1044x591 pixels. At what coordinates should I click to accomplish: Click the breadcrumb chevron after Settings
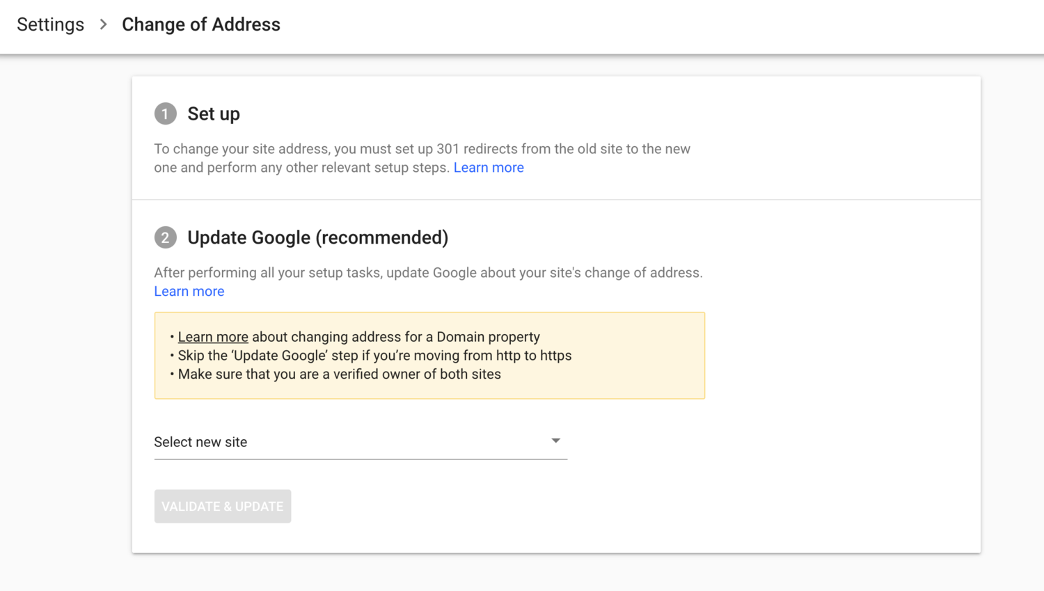point(102,24)
